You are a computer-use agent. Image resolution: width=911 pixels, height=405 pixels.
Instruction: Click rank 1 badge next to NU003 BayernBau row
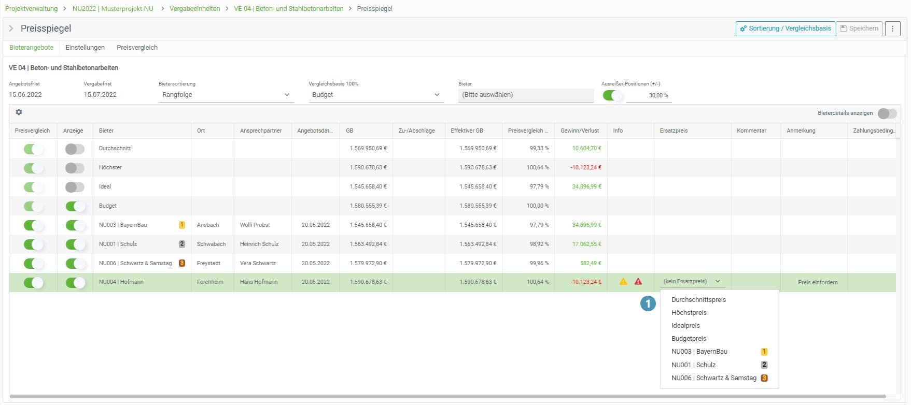click(x=182, y=225)
